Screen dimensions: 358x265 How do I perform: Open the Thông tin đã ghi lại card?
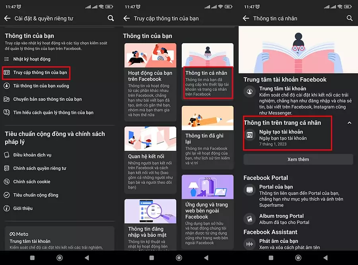(x=208, y=137)
